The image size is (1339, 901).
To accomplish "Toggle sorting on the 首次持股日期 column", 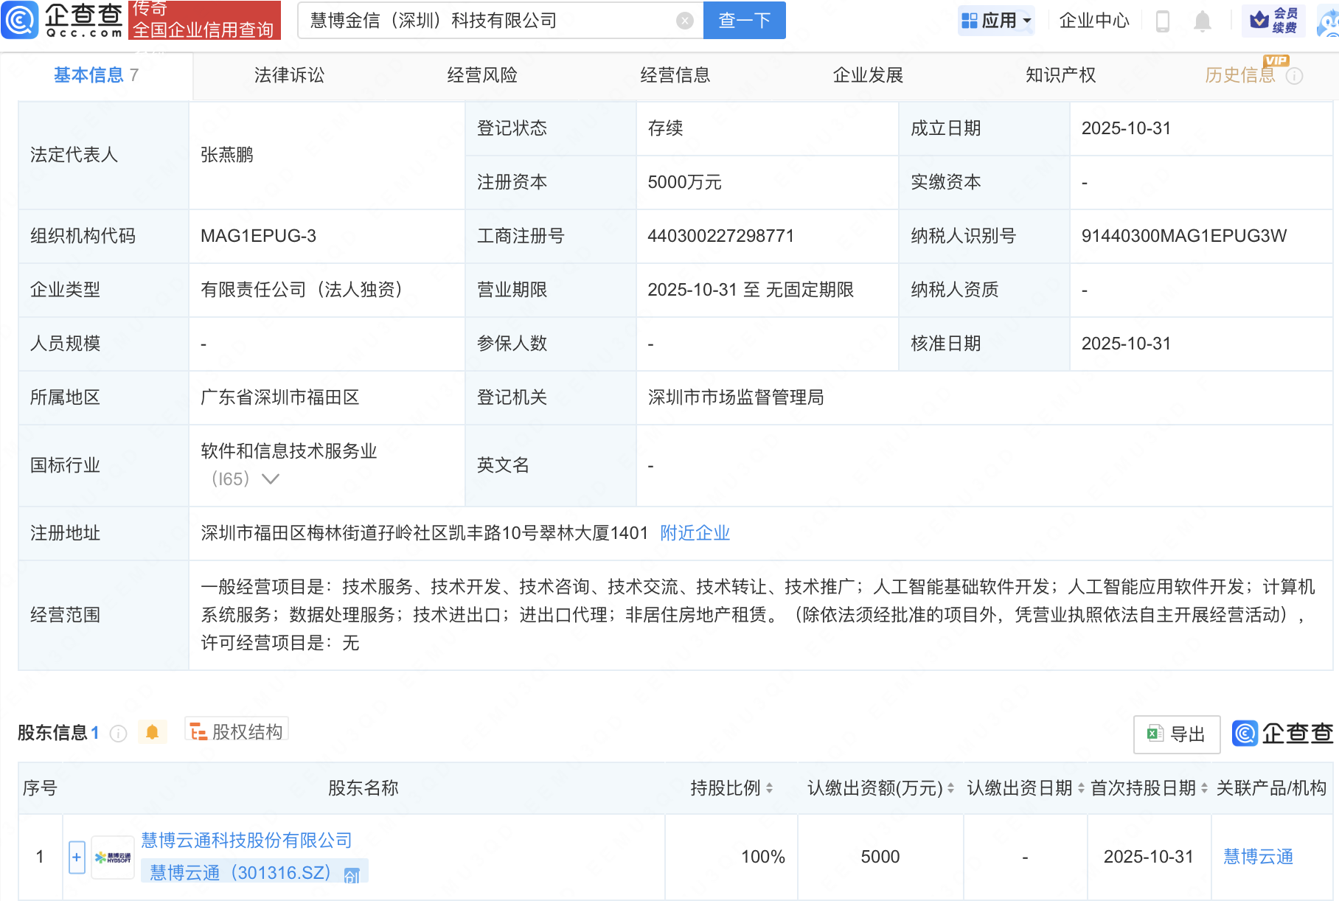I will click(x=1204, y=787).
